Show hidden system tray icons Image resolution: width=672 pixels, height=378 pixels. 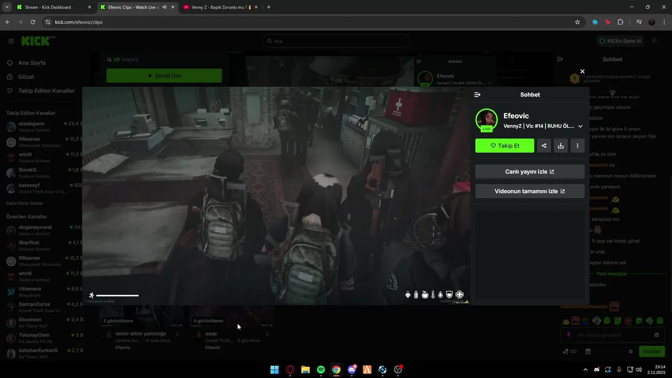click(x=586, y=370)
